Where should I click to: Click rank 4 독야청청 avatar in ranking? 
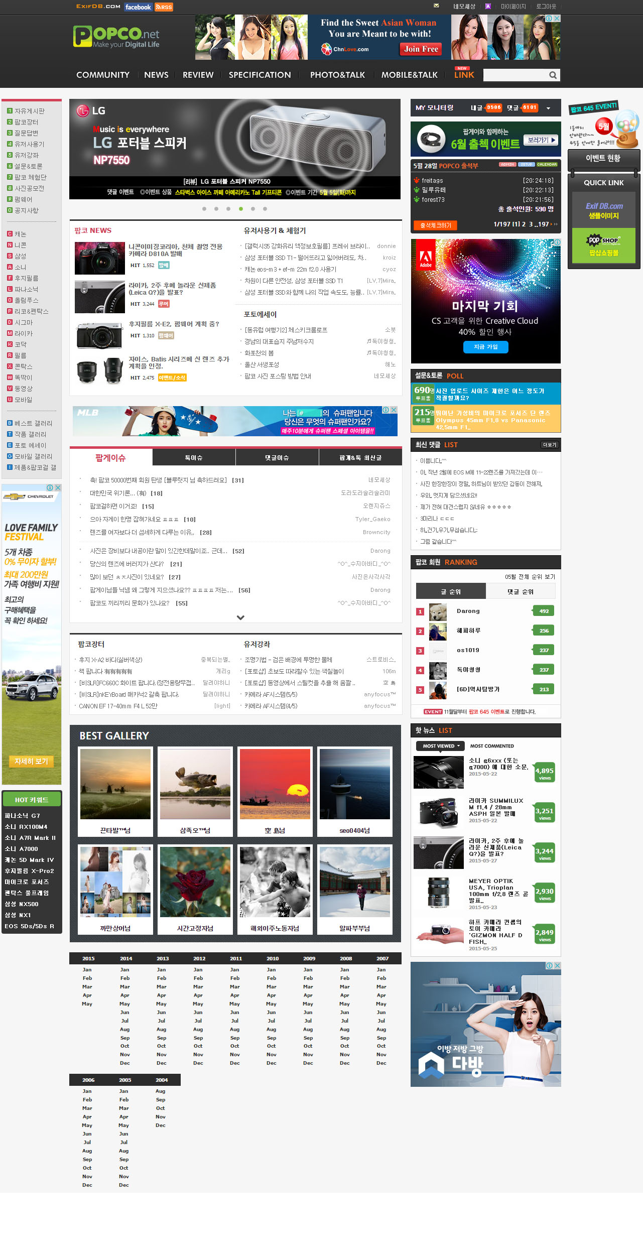click(x=438, y=670)
